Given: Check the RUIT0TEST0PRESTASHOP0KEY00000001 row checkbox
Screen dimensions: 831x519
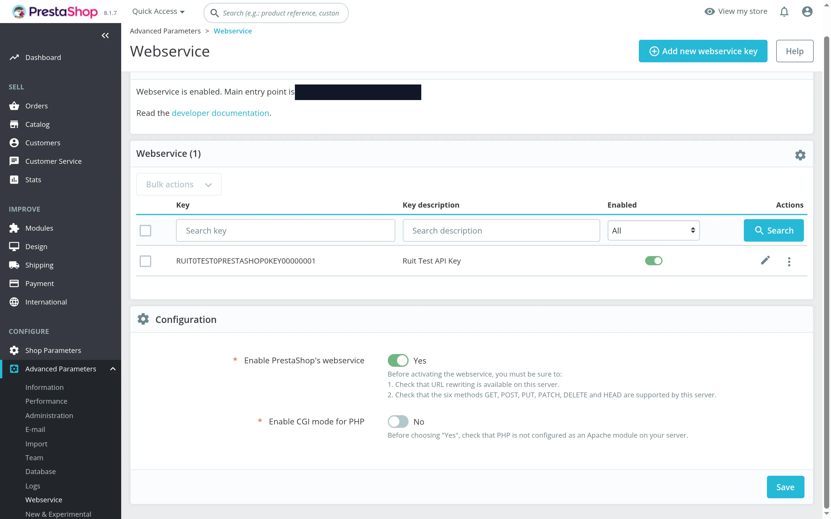Looking at the screenshot, I should click(x=145, y=261).
